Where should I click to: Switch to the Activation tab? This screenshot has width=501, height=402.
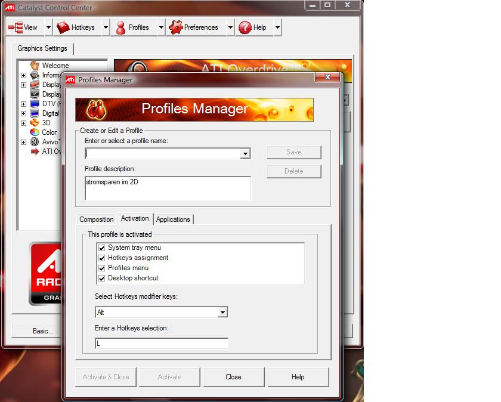[x=135, y=218]
